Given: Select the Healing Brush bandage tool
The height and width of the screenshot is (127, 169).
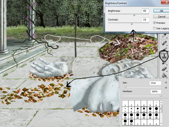Looking at the screenshot, I should pos(164,43).
